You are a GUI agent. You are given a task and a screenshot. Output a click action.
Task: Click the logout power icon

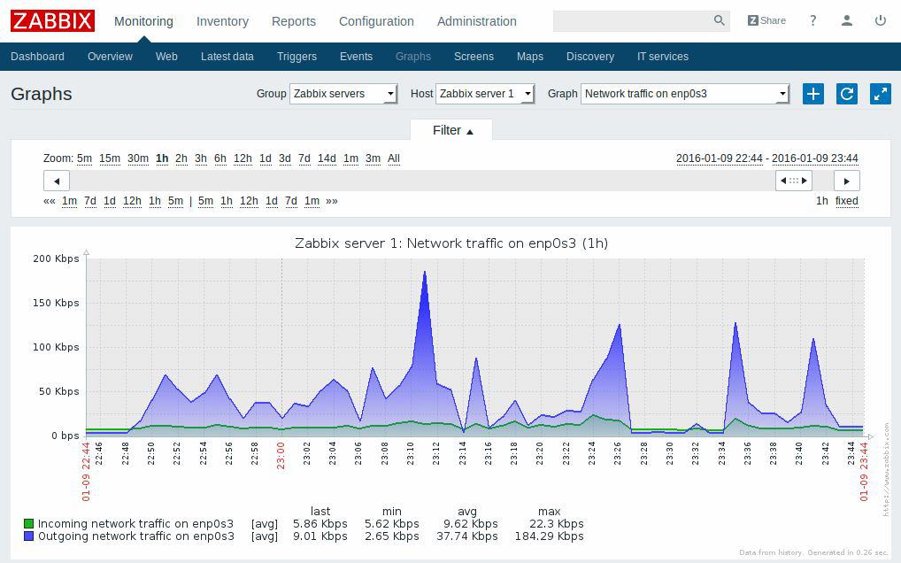(x=881, y=20)
